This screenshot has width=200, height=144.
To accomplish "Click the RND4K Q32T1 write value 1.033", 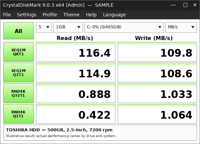I will coord(157,93).
